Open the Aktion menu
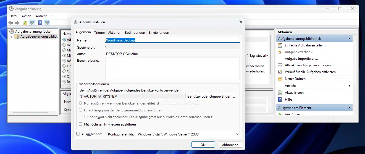This screenshot has height=154, width=365. (26, 16)
